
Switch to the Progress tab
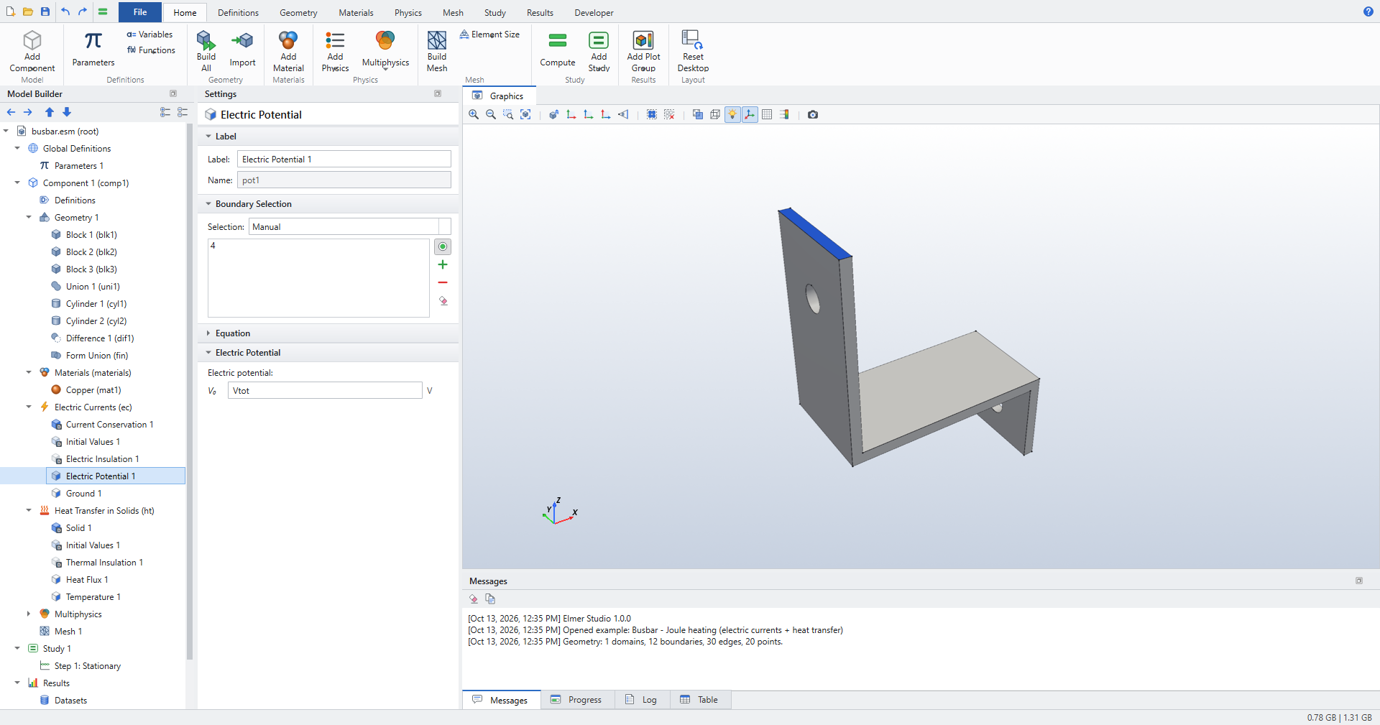576,700
